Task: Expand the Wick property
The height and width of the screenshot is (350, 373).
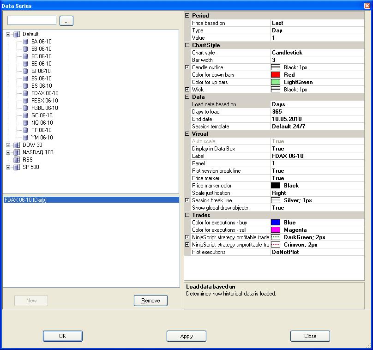Action: (x=187, y=90)
